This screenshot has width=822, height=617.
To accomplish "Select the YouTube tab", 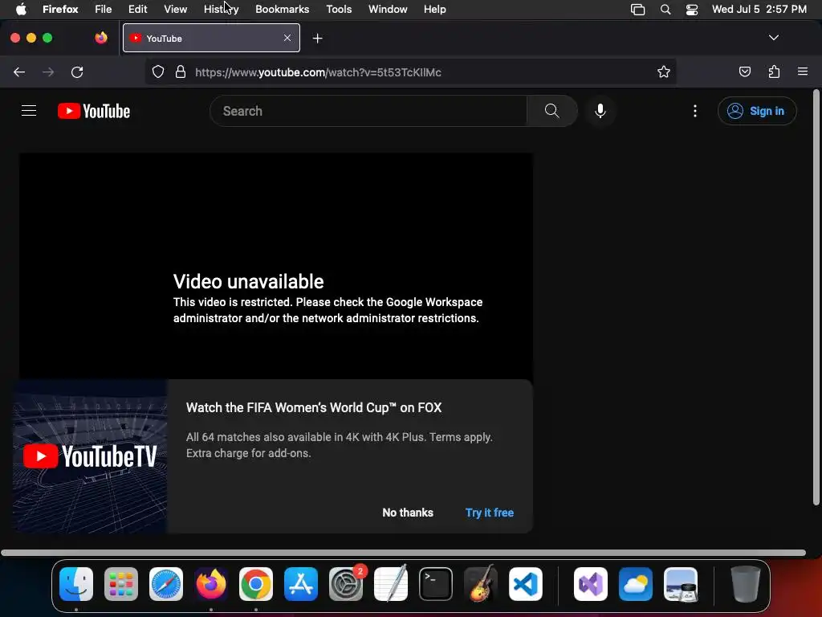I will (x=211, y=38).
